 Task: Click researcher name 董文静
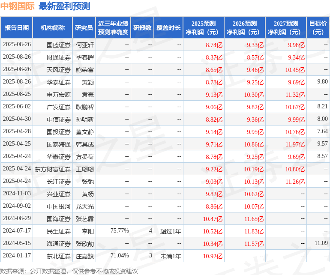pos(85,132)
